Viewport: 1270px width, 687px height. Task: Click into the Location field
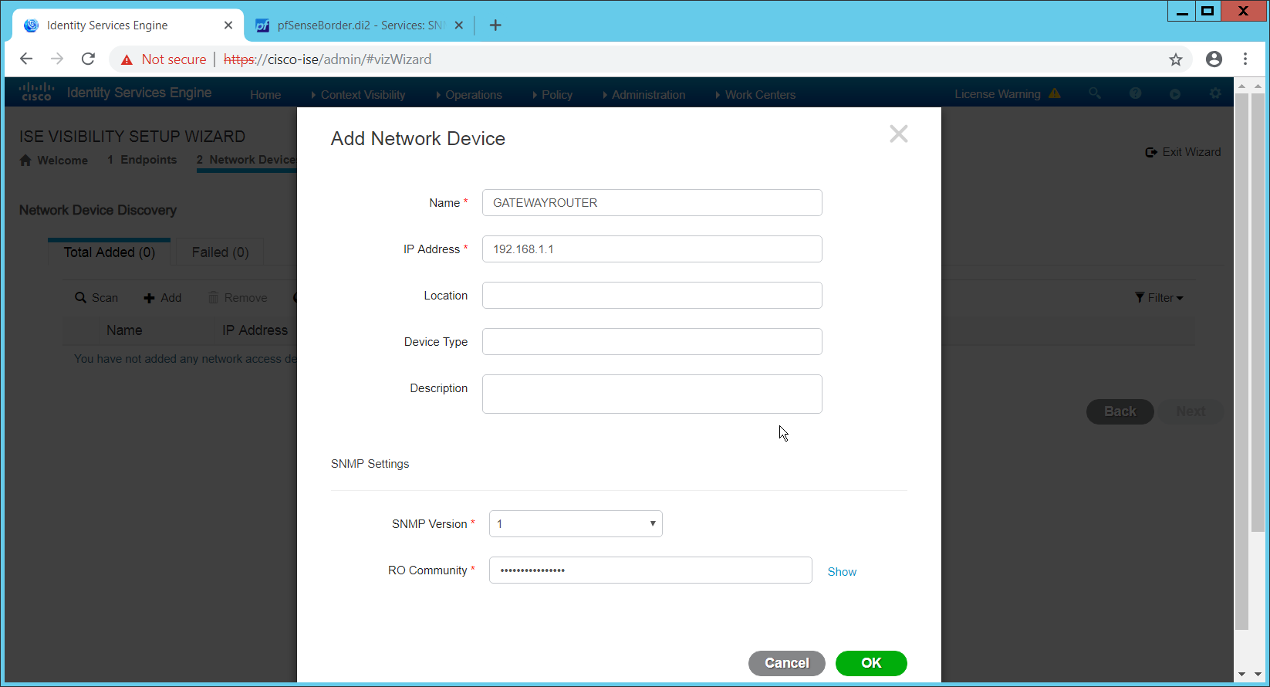[651, 296]
